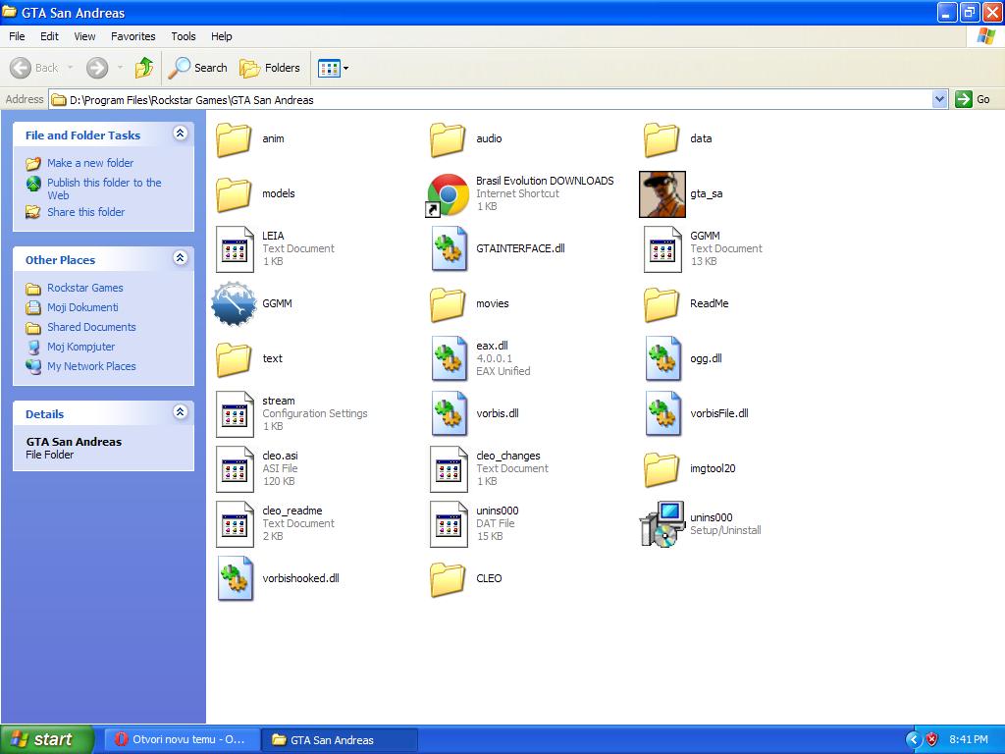1005x754 pixels.
Task: Select the unins000 Setup/Uninstall icon
Action: [661, 524]
